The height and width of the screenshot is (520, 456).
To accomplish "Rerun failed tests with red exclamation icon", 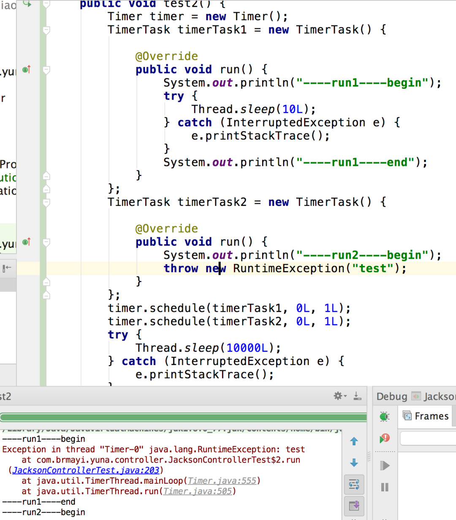I will coord(385,439).
